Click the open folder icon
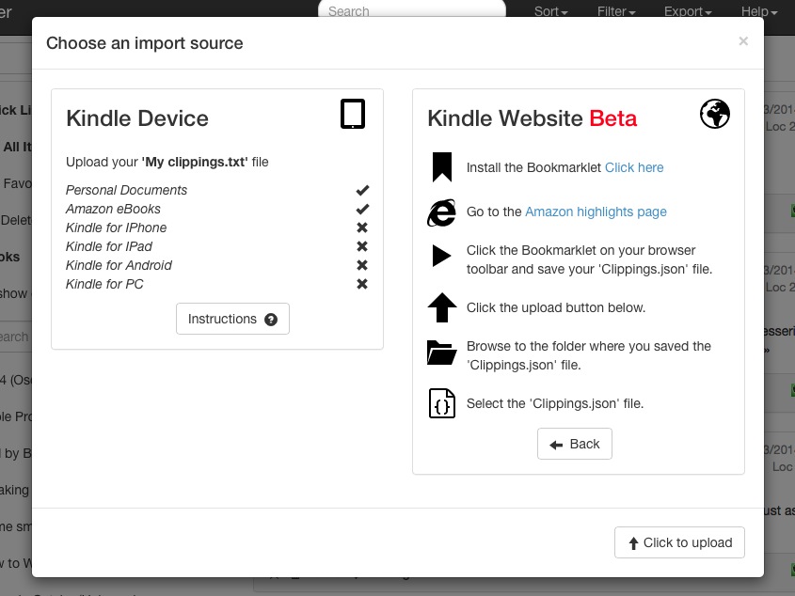 441,353
